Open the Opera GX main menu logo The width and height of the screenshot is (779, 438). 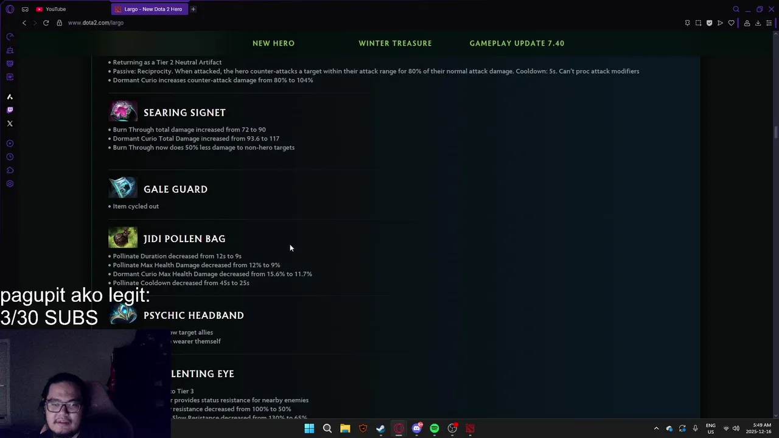tap(10, 9)
